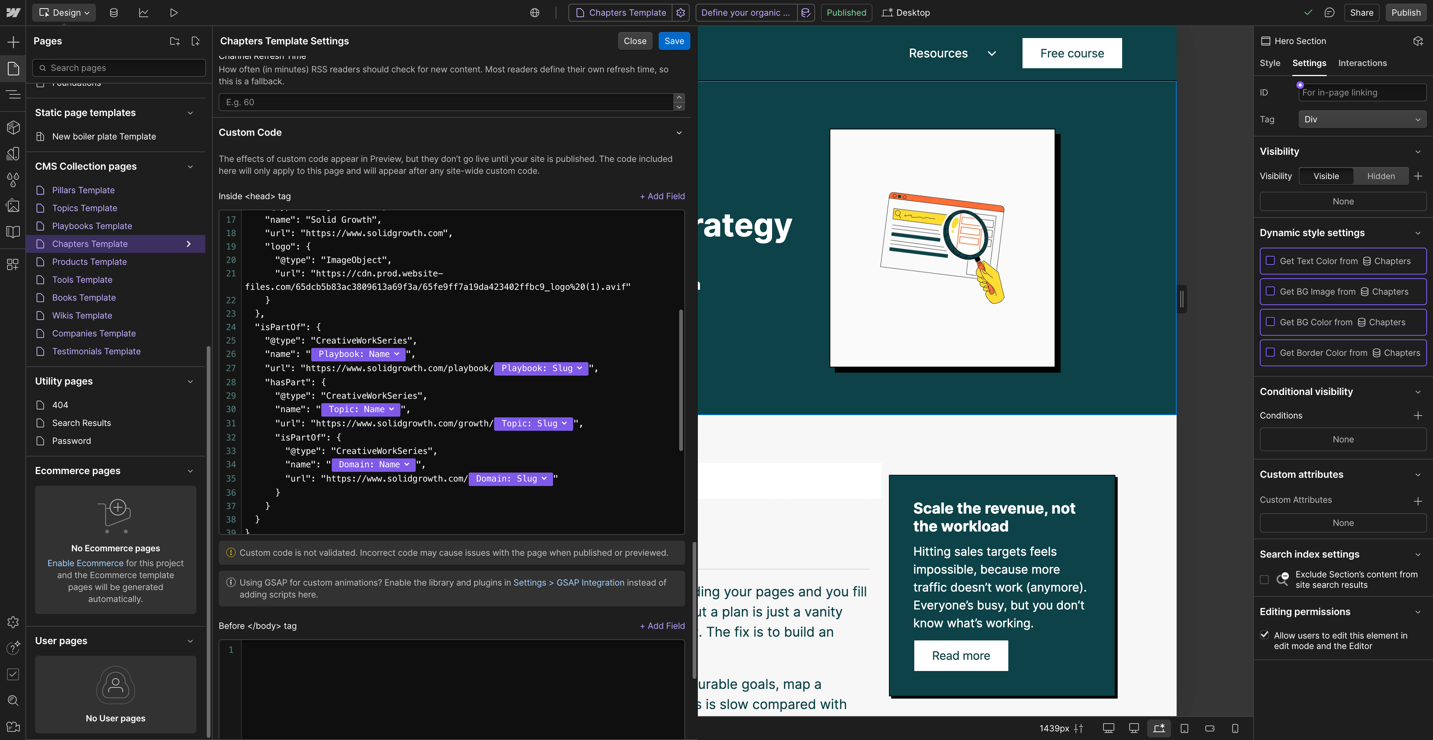The height and width of the screenshot is (740, 1433).
Task: Open comments speech bubble icon
Action: tap(1329, 12)
